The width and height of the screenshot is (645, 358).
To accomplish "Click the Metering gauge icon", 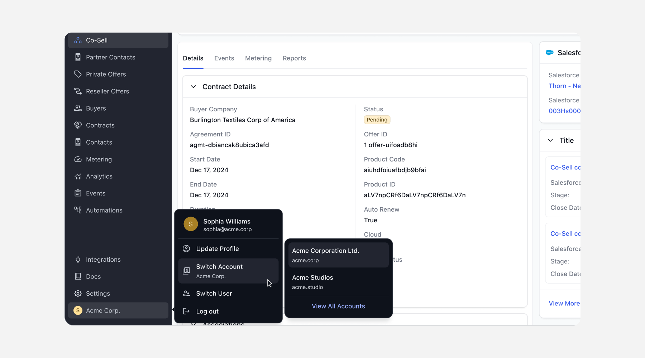I will [x=78, y=159].
